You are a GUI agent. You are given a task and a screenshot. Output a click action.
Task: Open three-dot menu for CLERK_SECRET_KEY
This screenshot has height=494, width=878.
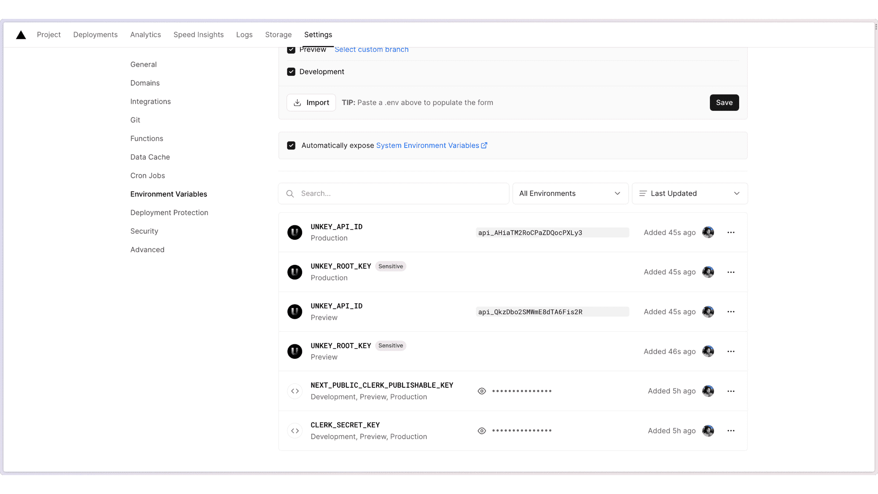coord(730,431)
